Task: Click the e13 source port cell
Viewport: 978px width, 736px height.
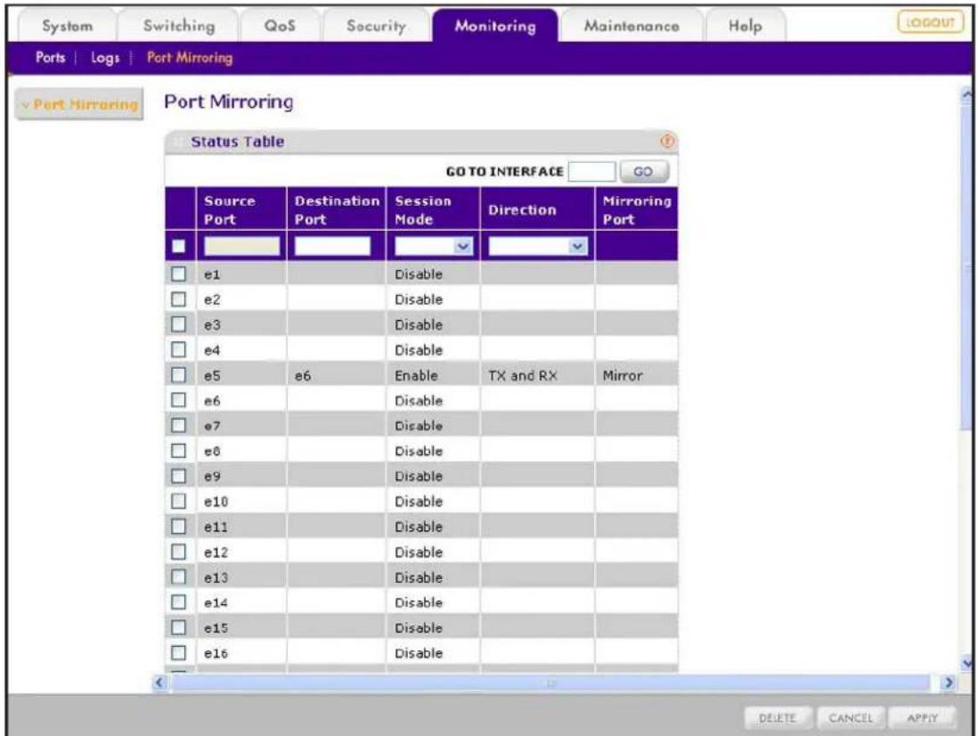Action: point(241,577)
